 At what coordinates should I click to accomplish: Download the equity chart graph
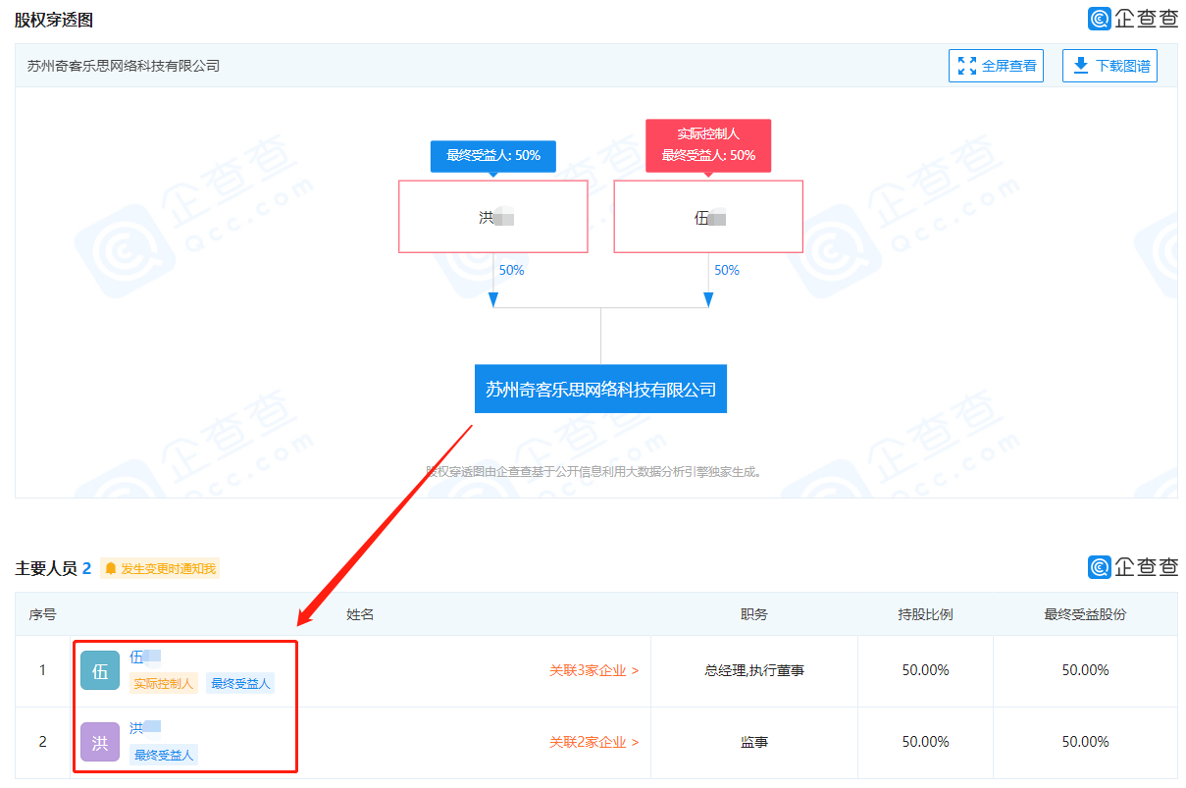click(x=1109, y=66)
